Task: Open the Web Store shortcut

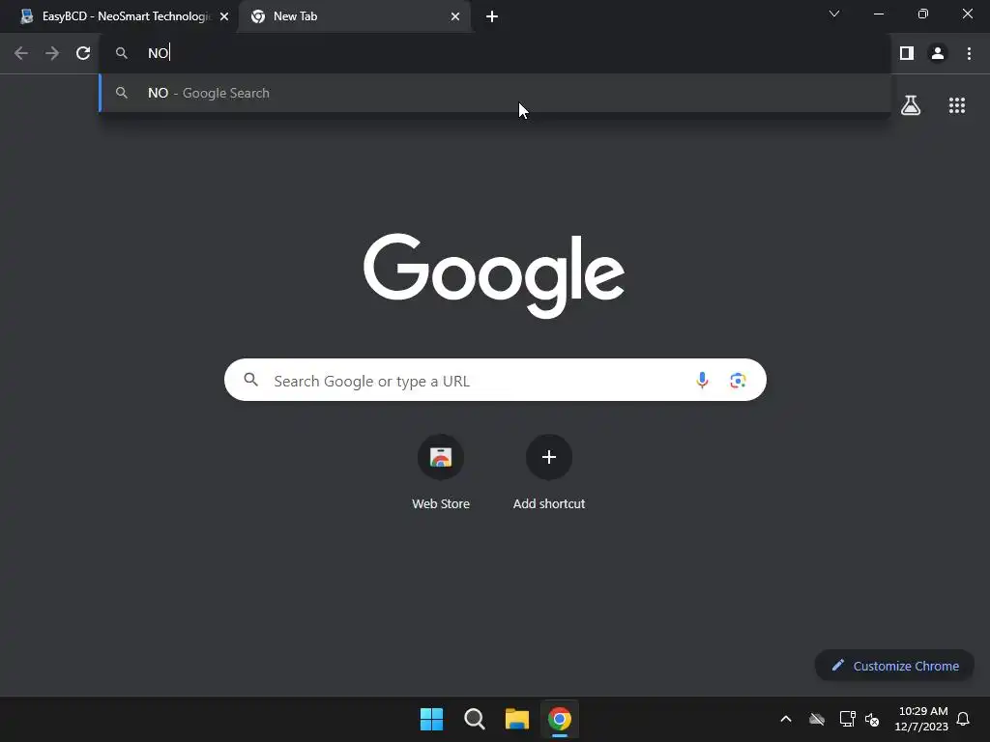Action: click(x=441, y=472)
